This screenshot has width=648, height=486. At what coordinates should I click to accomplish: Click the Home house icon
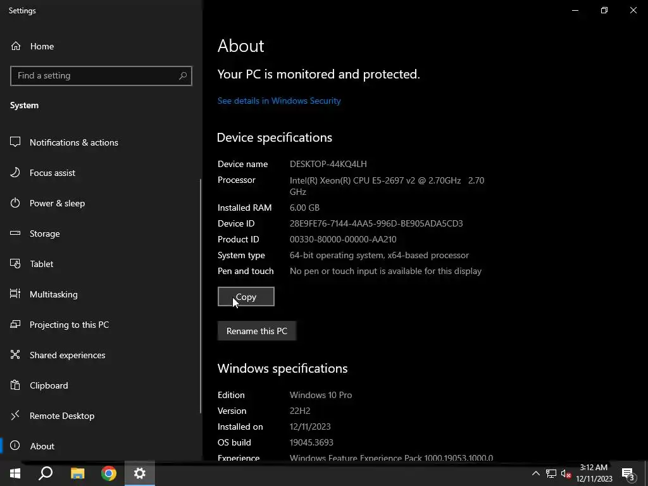(x=16, y=46)
